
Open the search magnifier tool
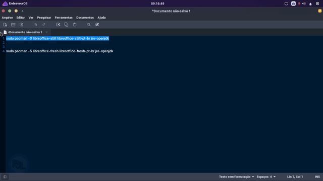pos(89,25)
